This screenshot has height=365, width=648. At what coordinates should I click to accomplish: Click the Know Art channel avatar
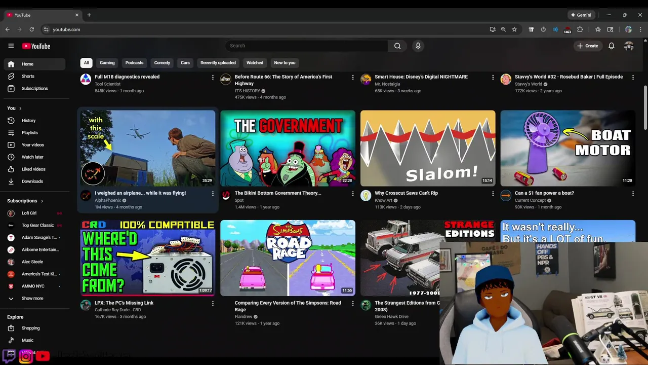coord(366,196)
